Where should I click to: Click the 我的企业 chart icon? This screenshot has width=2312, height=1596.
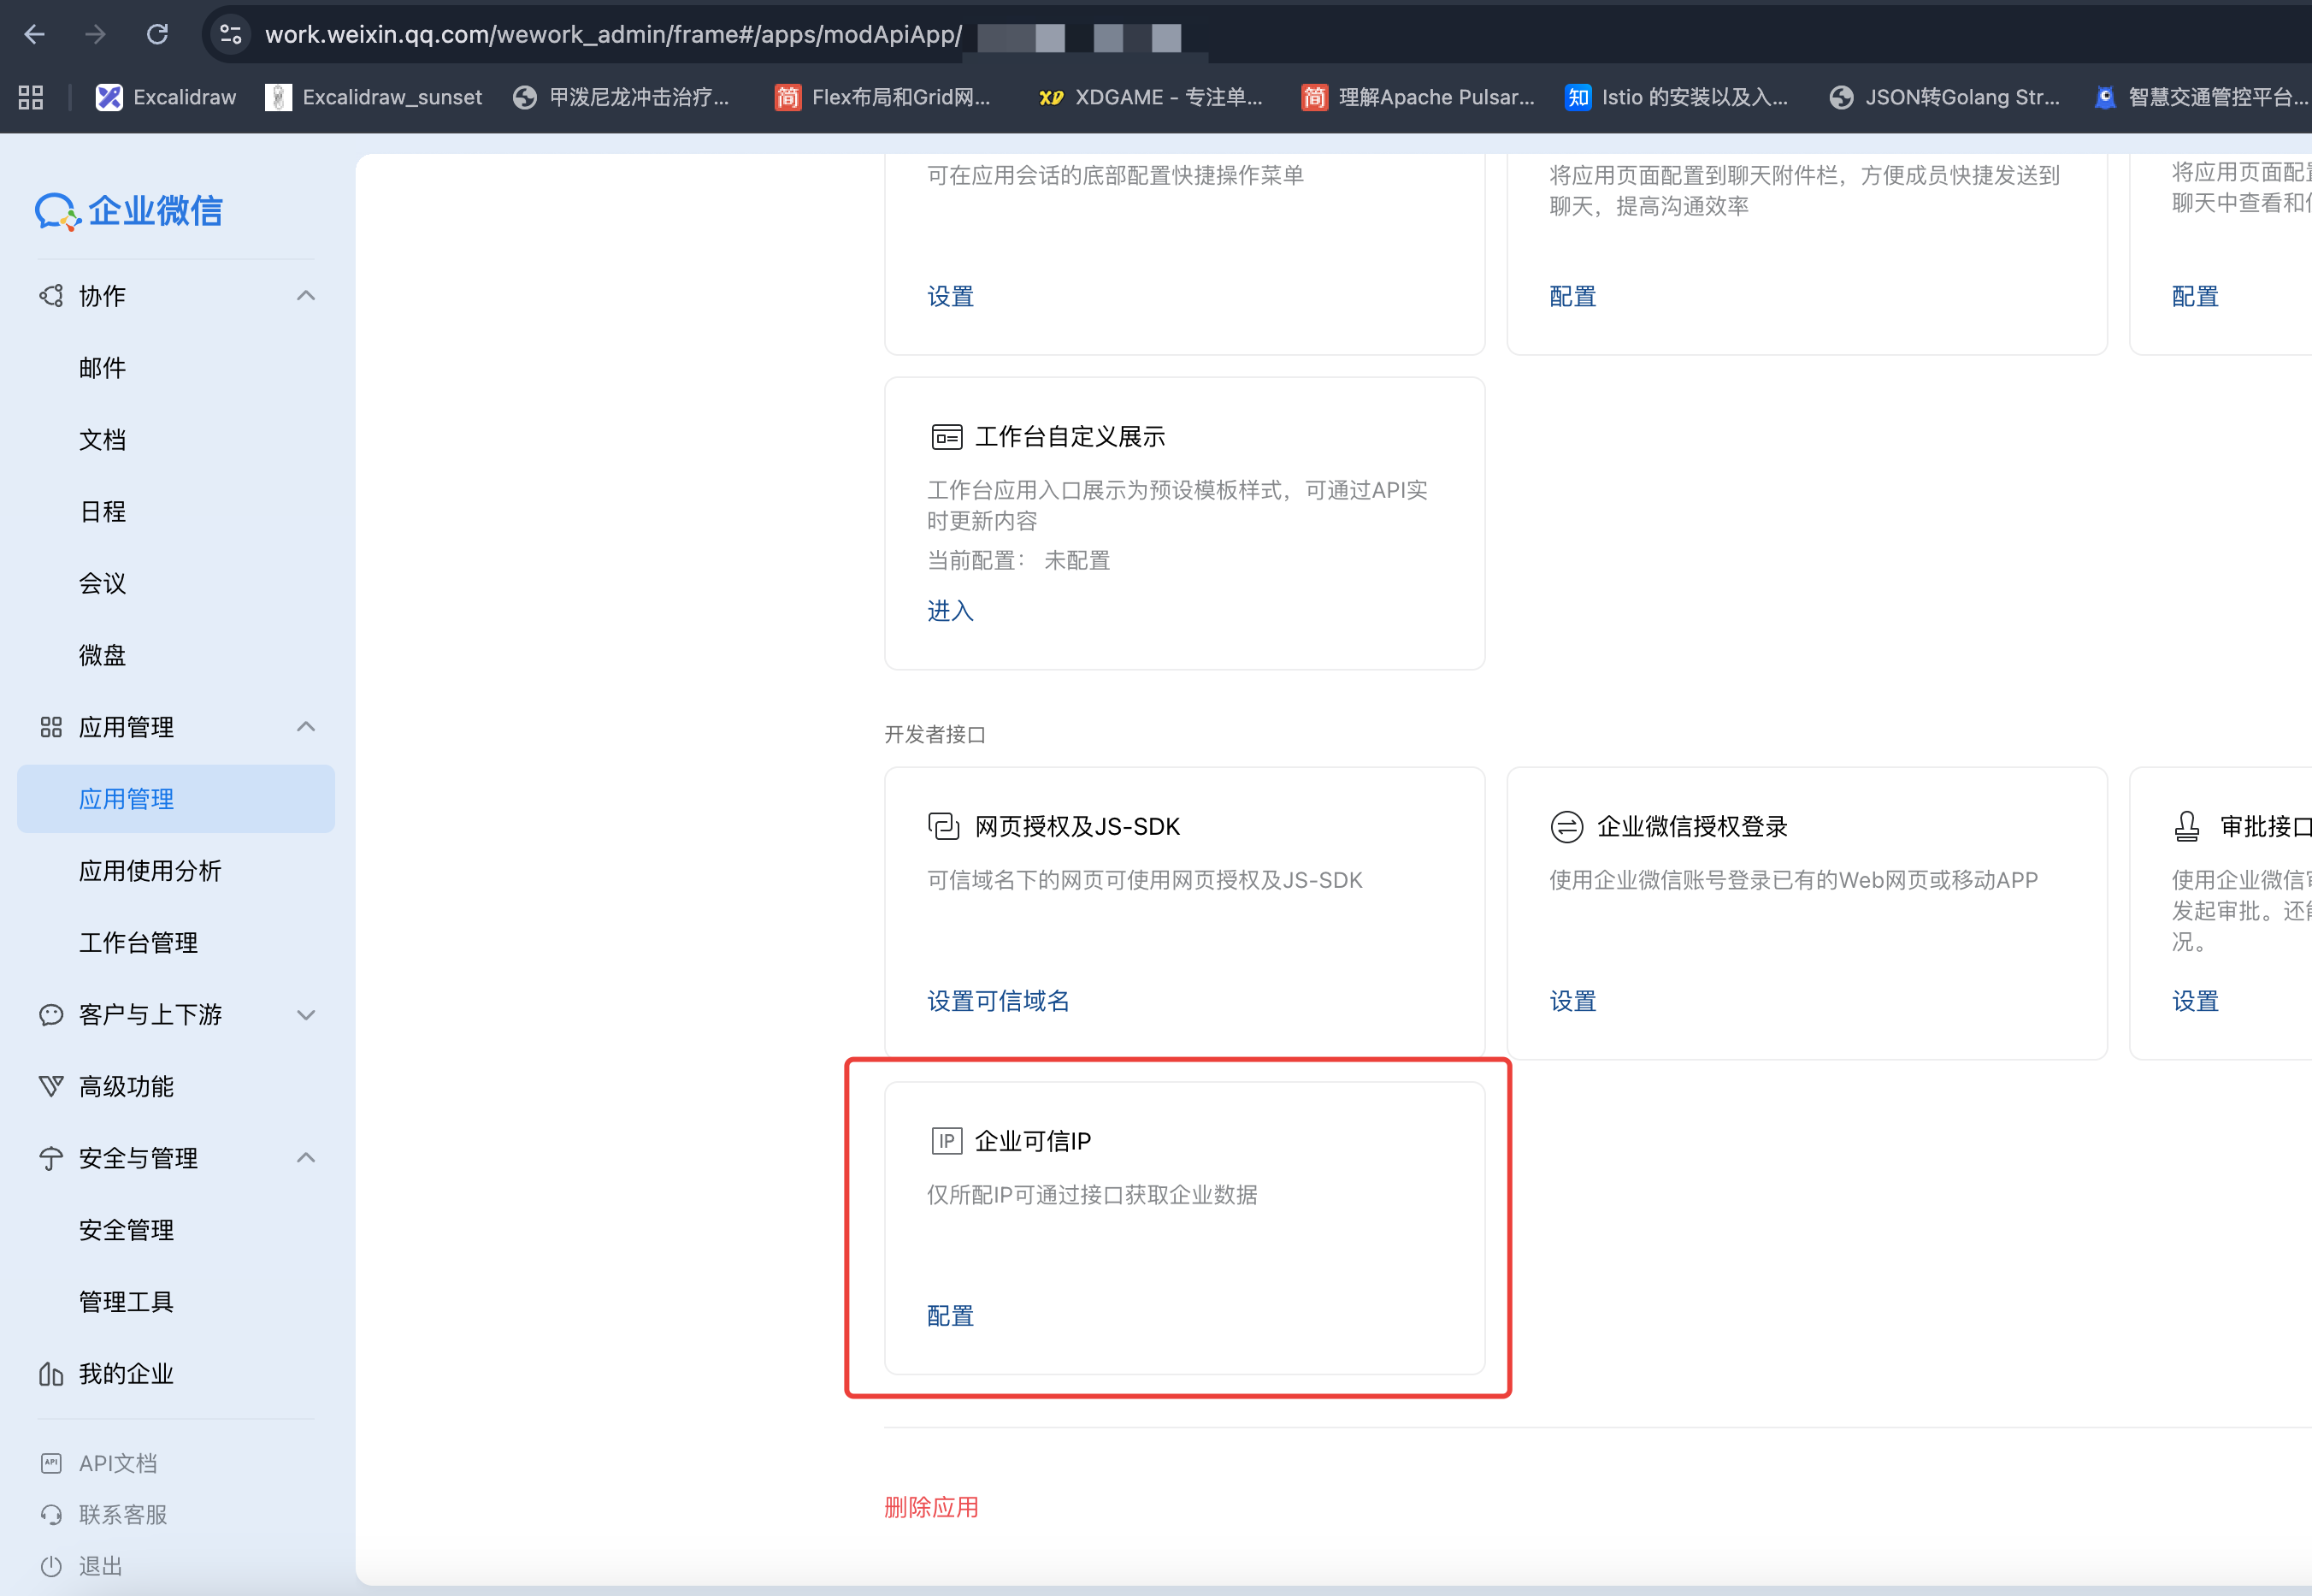click(51, 1373)
